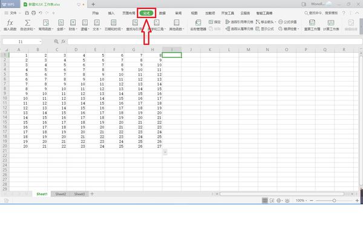
Task: Expand the Name Box dropdown arrow
Action: click(x=41, y=42)
